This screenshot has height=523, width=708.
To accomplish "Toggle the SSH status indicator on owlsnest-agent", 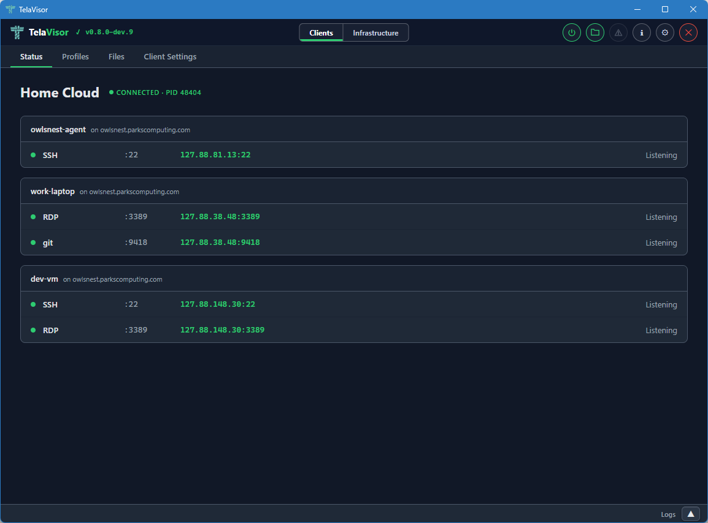I will (x=33, y=155).
